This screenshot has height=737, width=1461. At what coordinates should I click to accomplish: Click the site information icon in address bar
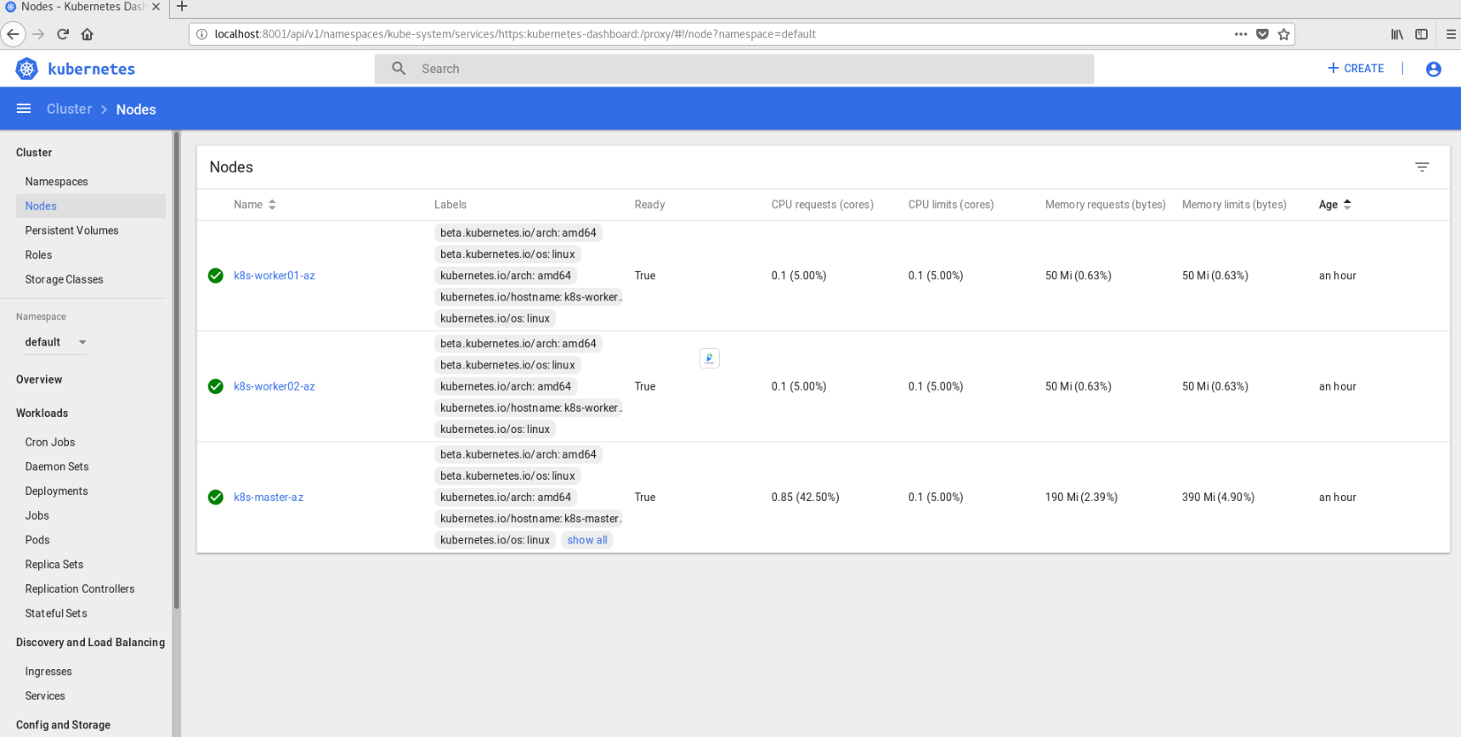201,34
